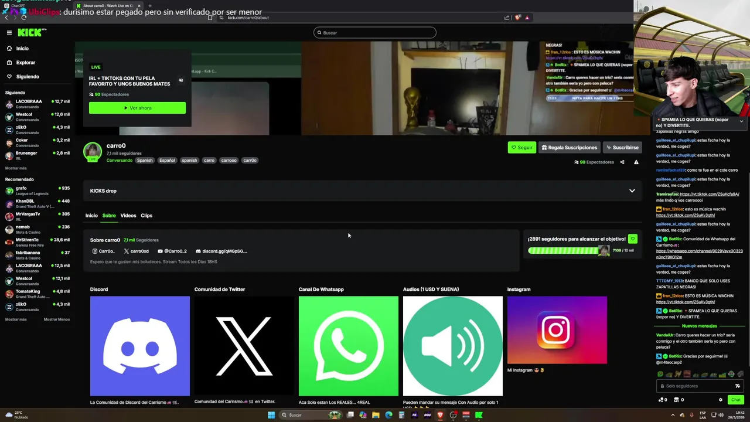Click Ver ahora to watch the stream
750x422 pixels.
tap(137, 108)
